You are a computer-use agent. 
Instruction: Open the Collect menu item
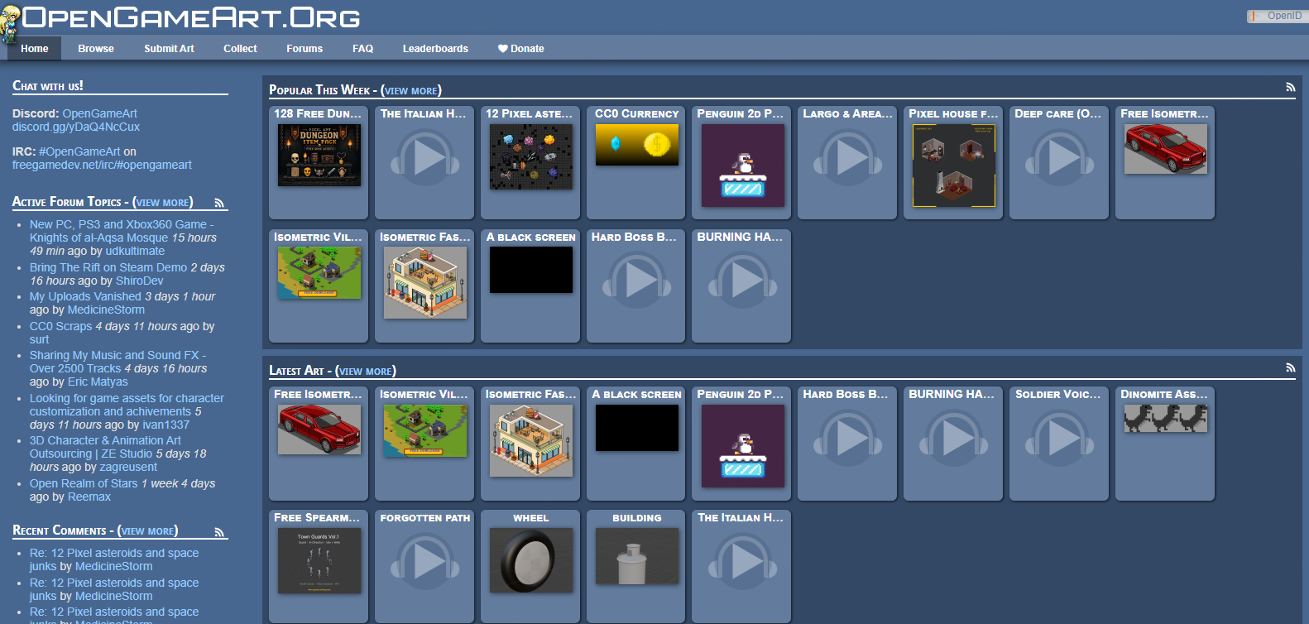pos(240,49)
